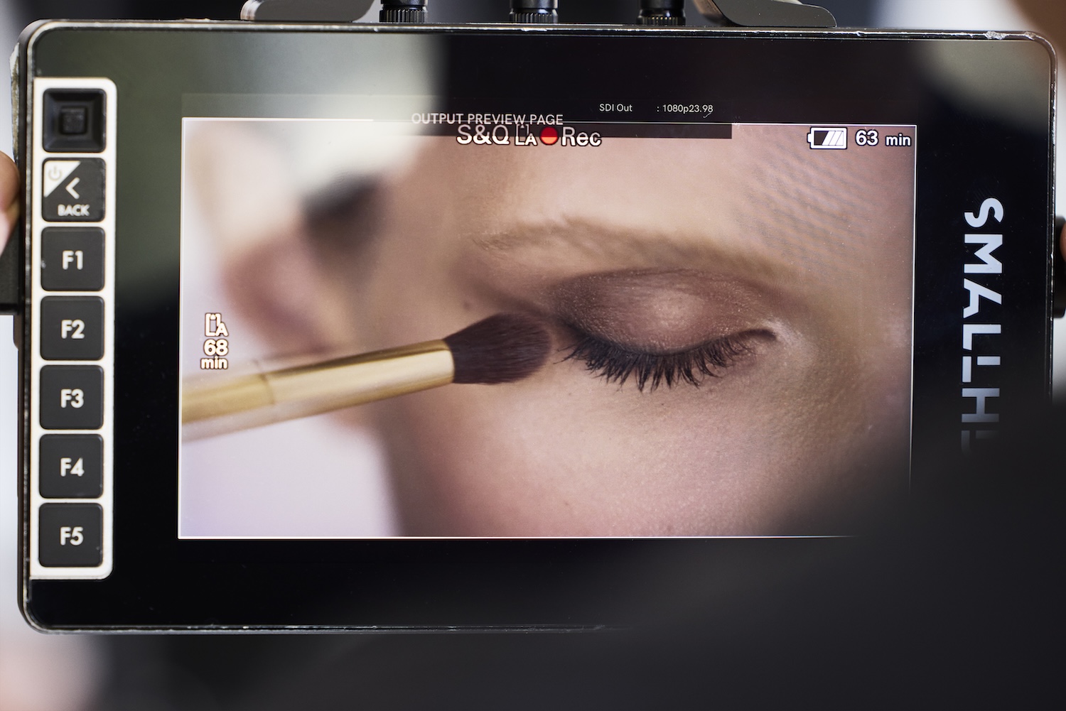
Task: Tap the battery level icon
Action: tap(827, 138)
